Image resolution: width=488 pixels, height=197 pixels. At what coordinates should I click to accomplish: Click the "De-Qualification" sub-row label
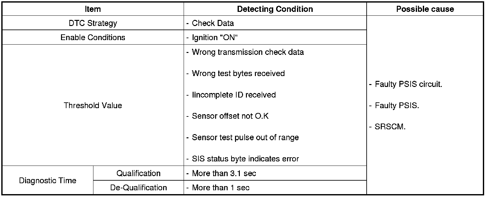(x=138, y=187)
